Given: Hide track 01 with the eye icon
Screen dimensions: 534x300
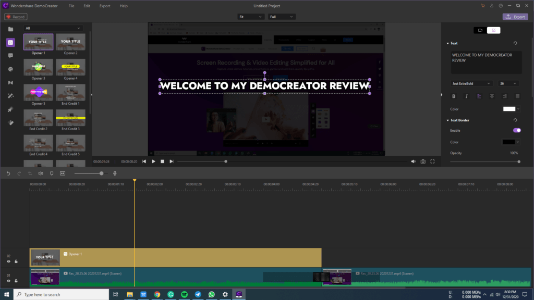Looking at the screenshot, I should pyautogui.click(x=8, y=281).
